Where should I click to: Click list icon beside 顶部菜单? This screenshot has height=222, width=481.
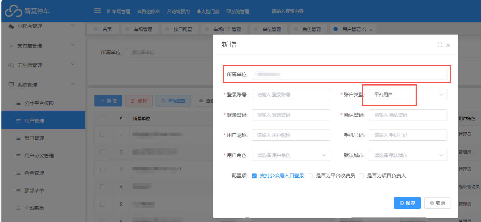tap(18, 191)
